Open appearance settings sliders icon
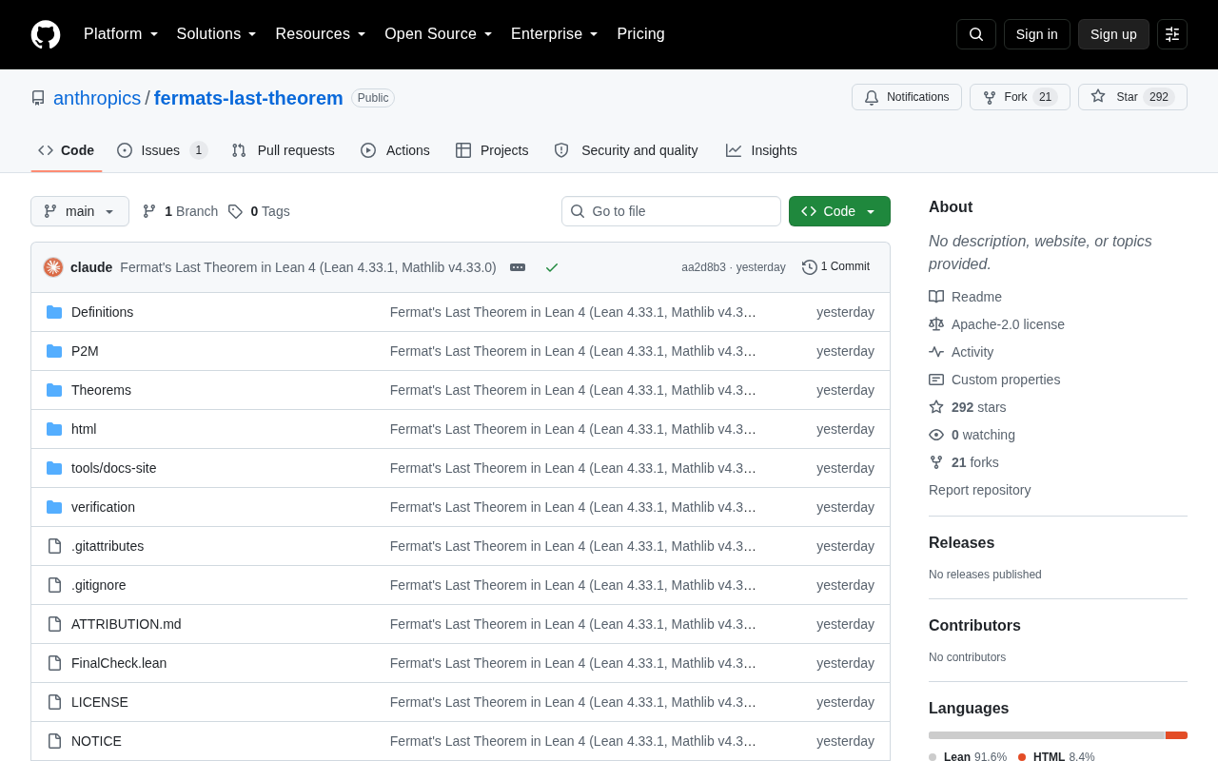1218x761 pixels. tap(1172, 34)
